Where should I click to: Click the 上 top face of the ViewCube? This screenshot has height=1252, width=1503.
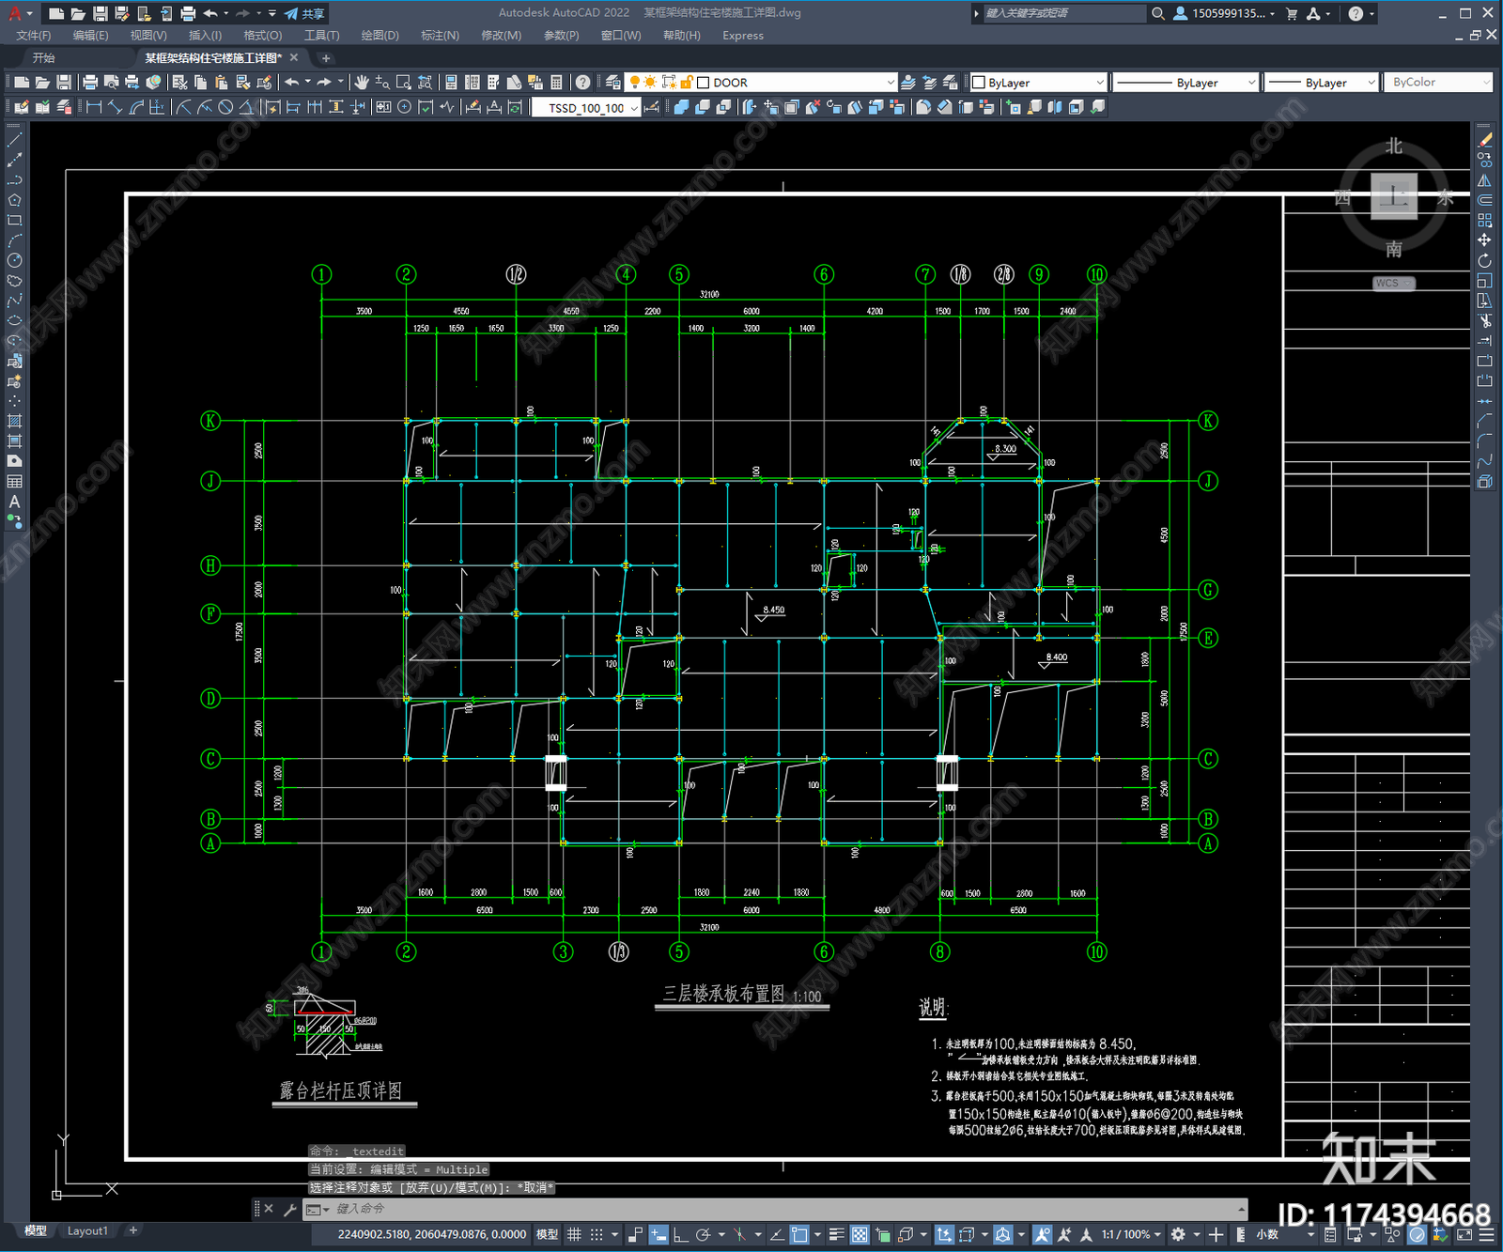[x=1394, y=196]
